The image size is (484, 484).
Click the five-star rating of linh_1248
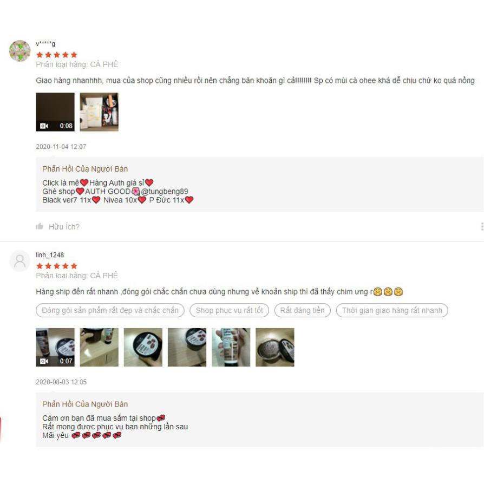pos(56,266)
